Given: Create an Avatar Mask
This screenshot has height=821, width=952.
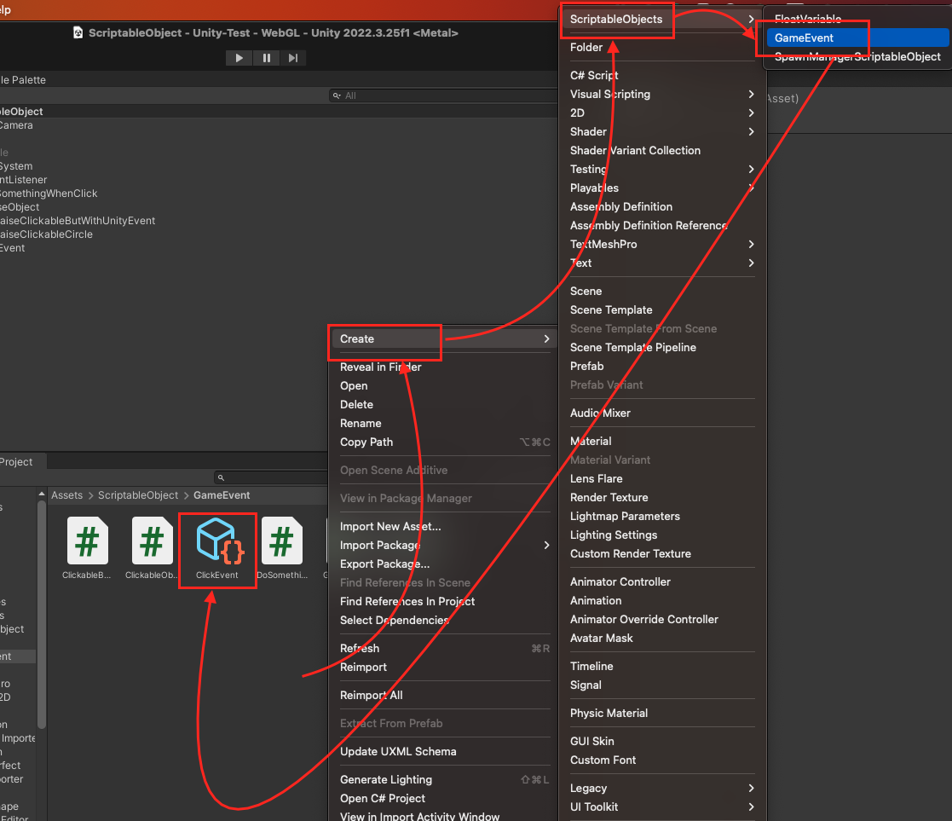Looking at the screenshot, I should (661, 639).
